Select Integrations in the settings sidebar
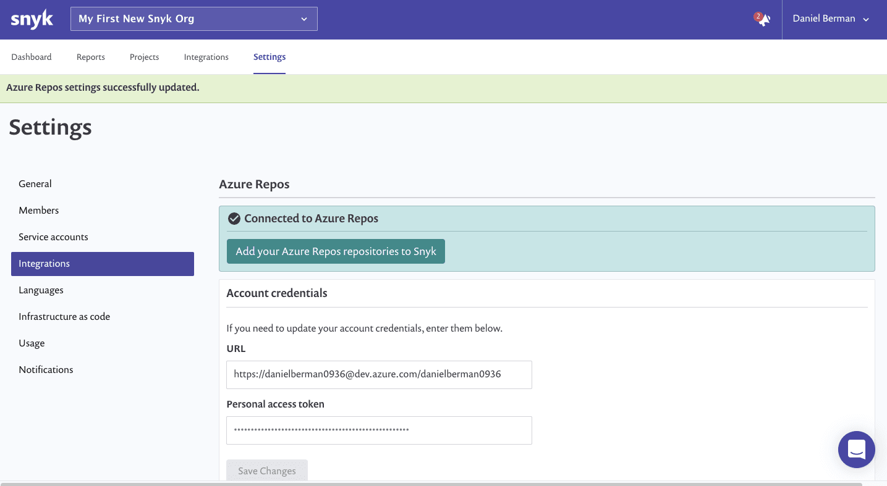Viewport: 887px width, 486px height. [x=103, y=264]
